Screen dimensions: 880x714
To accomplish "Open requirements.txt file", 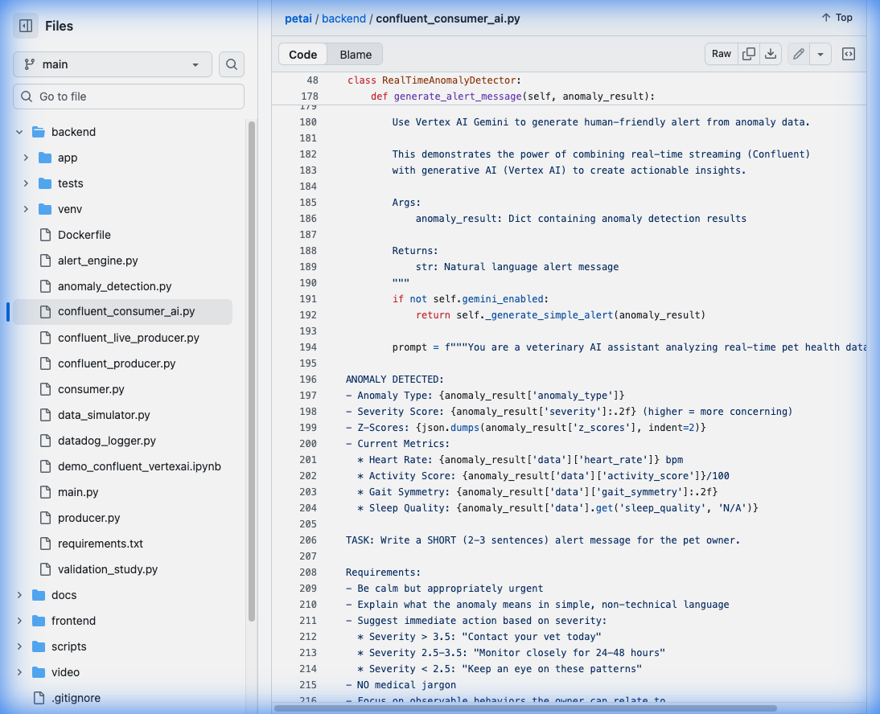I will (101, 544).
